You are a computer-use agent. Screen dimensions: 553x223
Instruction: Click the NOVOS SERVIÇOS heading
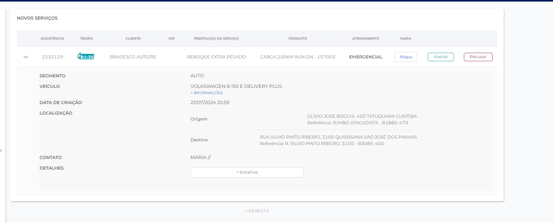tap(37, 18)
